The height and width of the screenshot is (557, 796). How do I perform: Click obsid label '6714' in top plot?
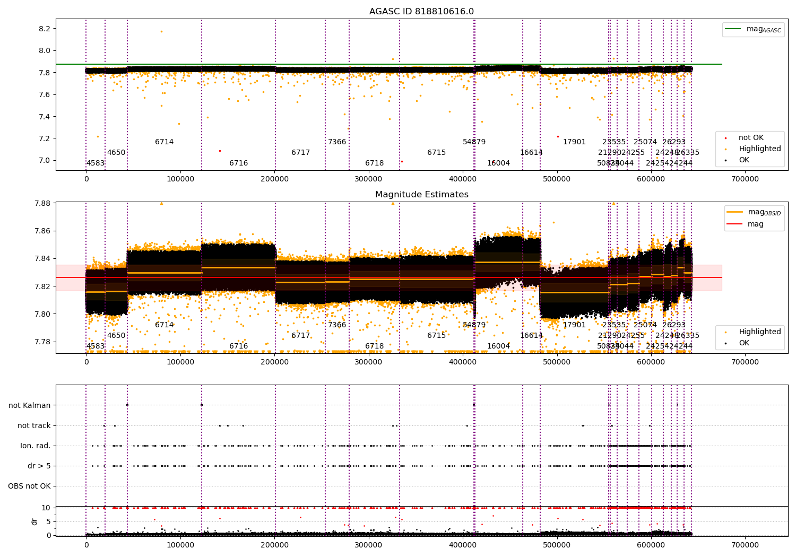click(164, 142)
